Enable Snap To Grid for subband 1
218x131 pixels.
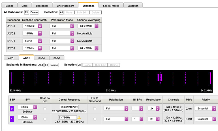click(x=45, y=119)
